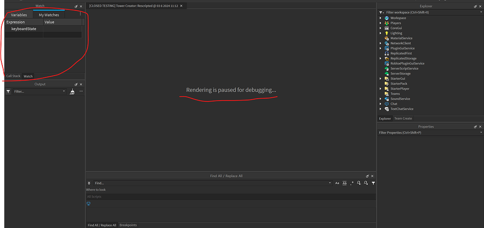This screenshot has width=484, height=228.
Task: Switch to the Team Create tab
Action: [403, 118]
